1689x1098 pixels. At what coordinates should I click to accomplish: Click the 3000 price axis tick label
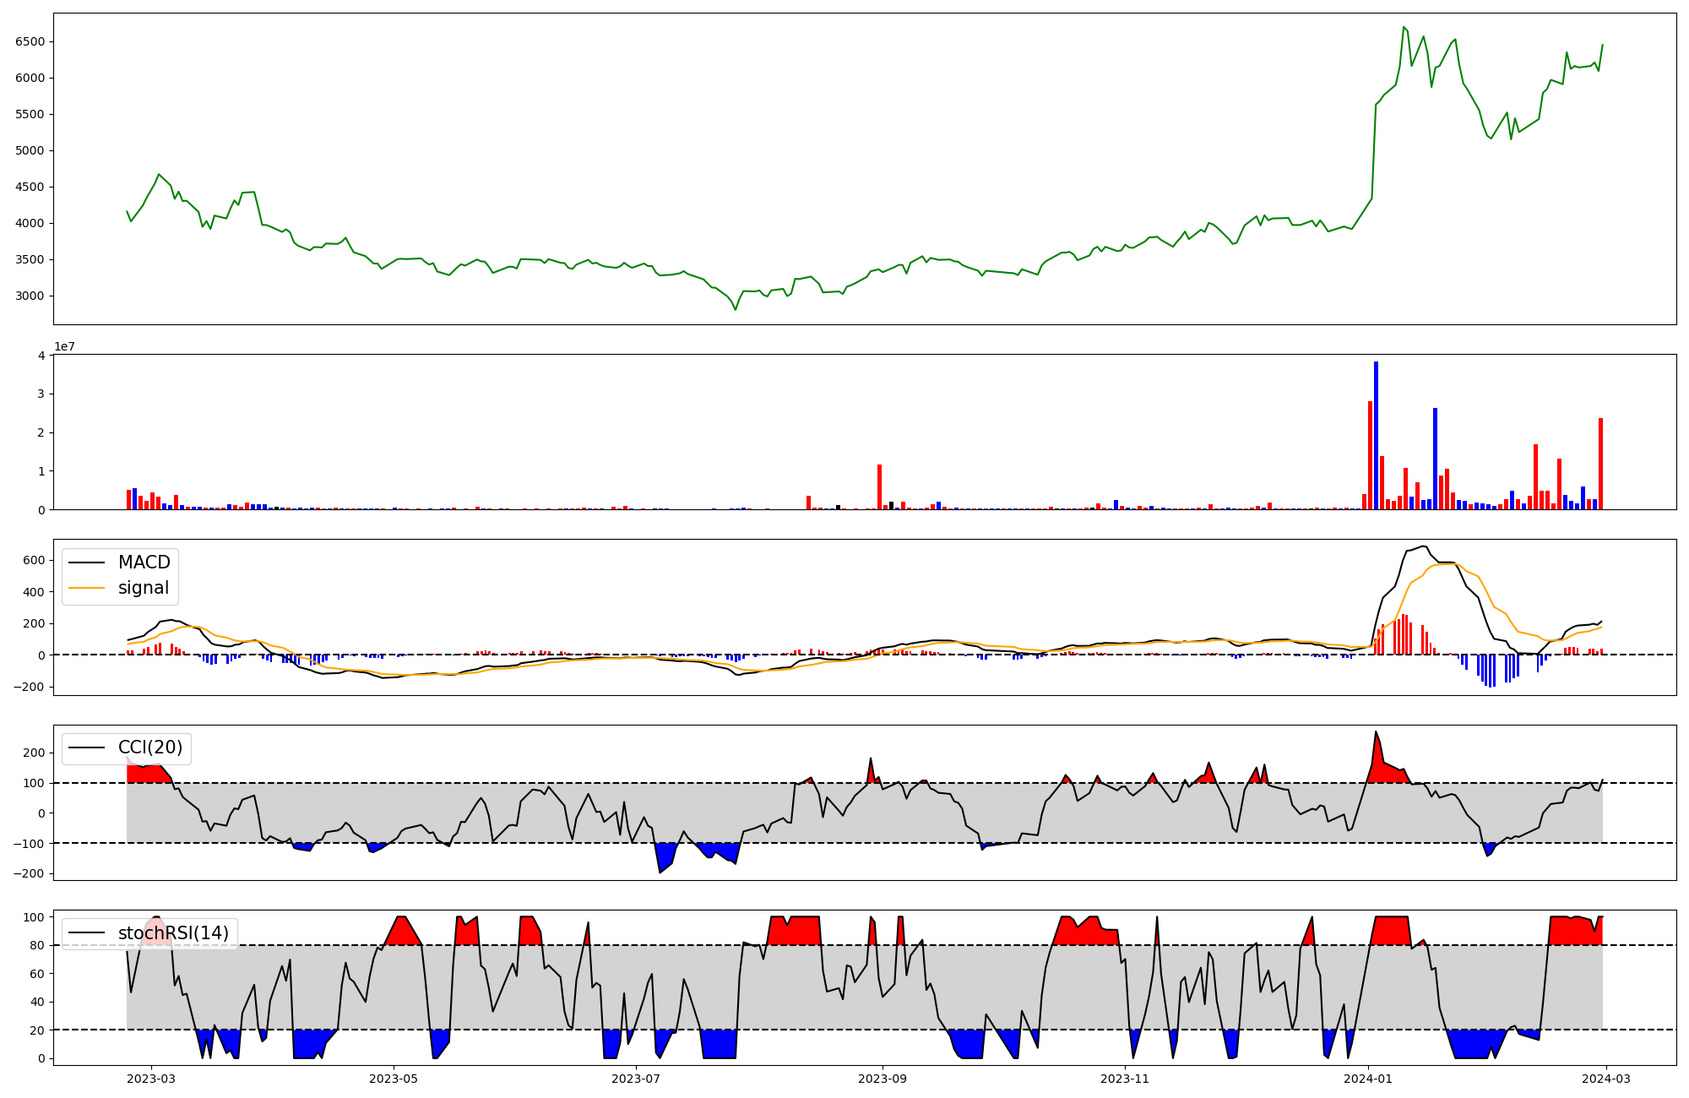[30, 296]
